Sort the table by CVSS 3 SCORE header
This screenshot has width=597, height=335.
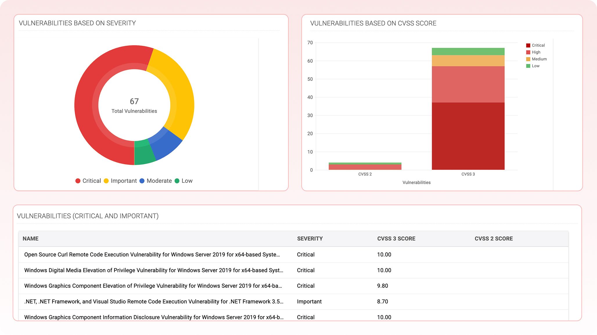396,238
